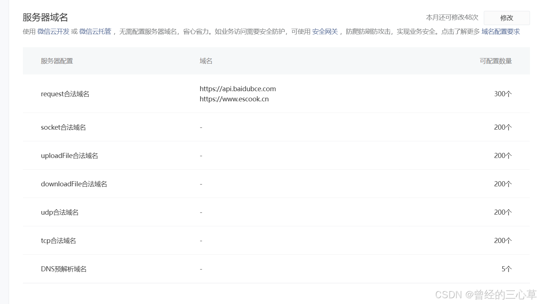This screenshot has height=304, width=538.
Task: Select the DNS预解析域名 row label
Action: coord(64,269)
